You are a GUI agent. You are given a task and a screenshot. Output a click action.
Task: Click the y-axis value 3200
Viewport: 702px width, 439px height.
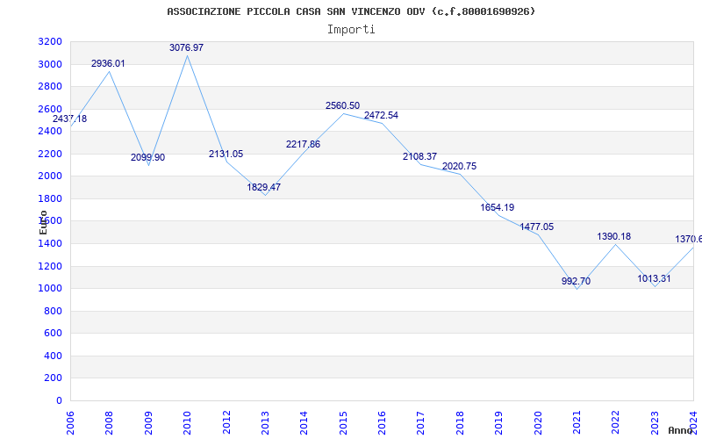[x=50, y=42]
